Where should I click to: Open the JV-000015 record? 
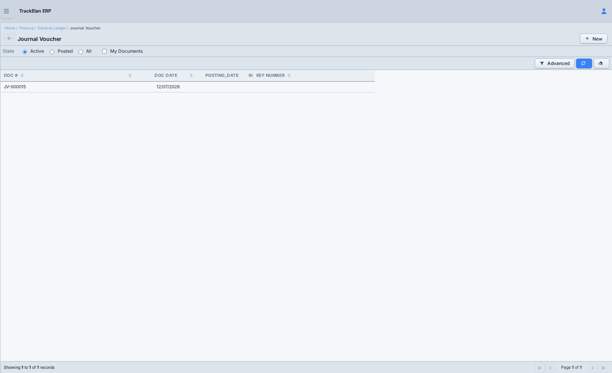[15, 87]
